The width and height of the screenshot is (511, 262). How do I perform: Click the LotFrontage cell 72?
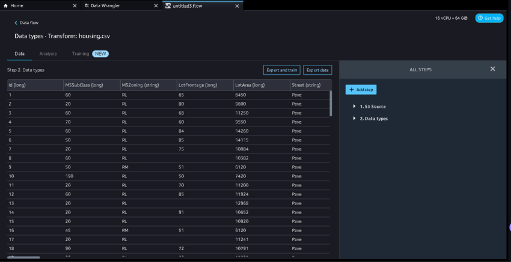click(x=181, y=249)
